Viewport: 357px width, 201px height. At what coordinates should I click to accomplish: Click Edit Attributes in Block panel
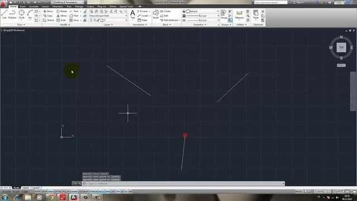(x=170, y=20)
